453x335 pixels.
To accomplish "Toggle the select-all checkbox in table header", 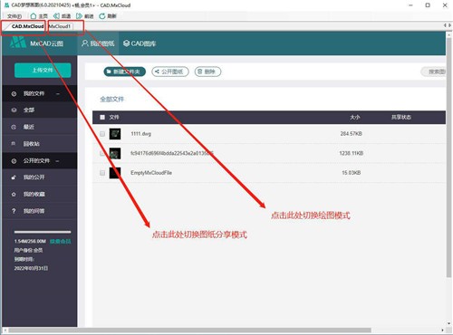I will pyautogui.click(x=102, y=117).
